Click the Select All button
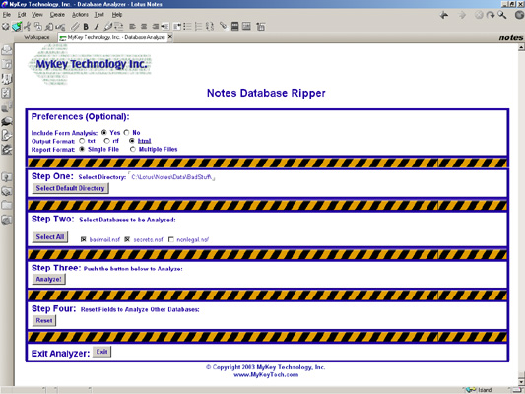Image resolution: width=525 pixels, height=394 pixels. point(50,237)
